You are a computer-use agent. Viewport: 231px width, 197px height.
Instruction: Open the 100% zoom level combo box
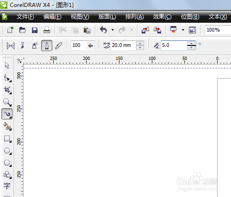click(218, 30)
